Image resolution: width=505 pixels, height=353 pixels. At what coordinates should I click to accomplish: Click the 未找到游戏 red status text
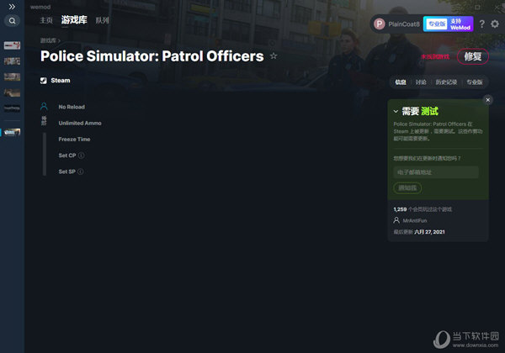tap(435, 56)
